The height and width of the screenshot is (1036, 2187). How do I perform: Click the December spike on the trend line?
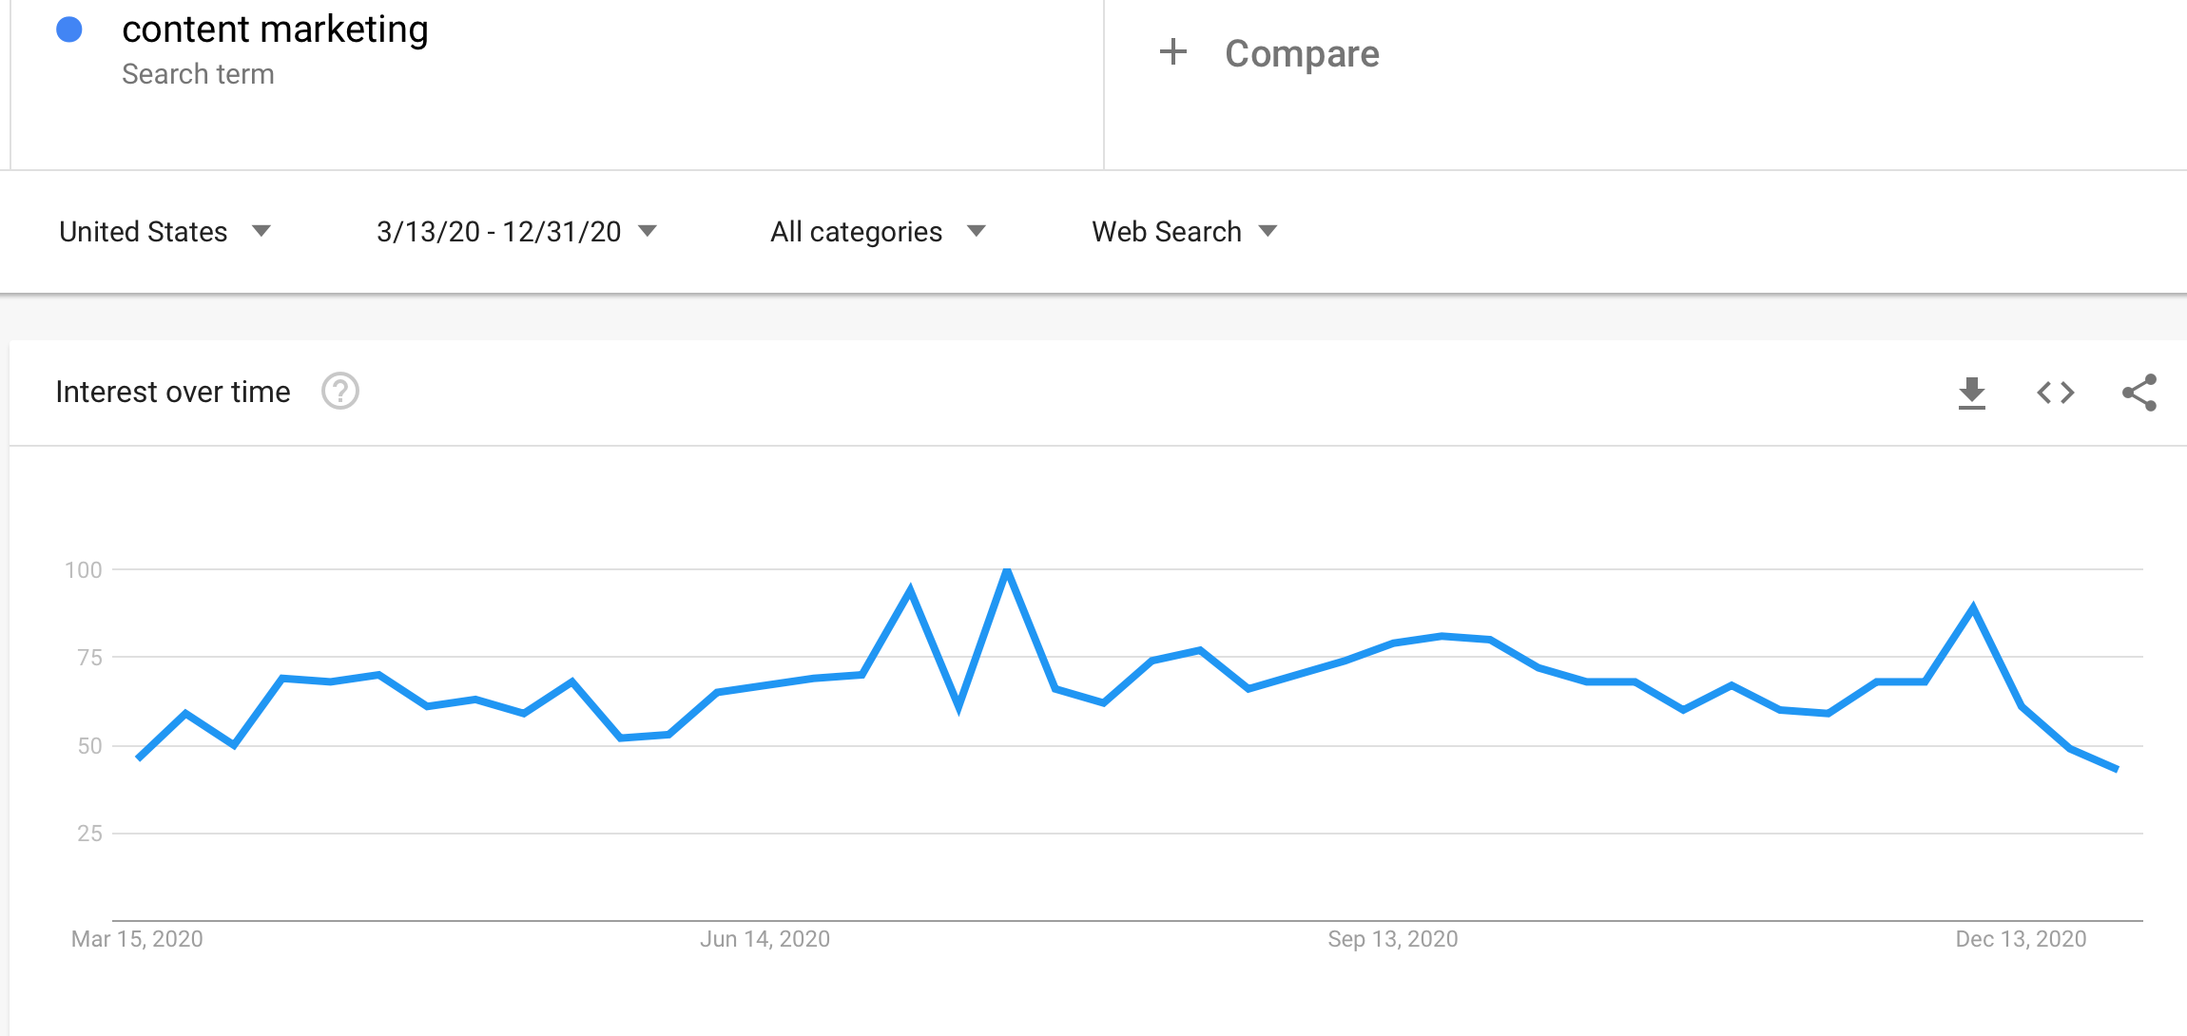click(1973, 607)
